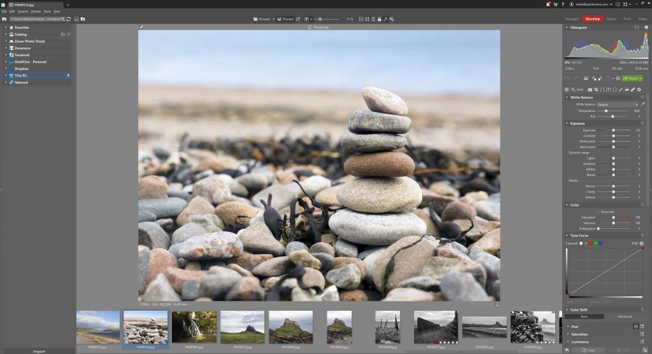Click the undo arrow at panel bottom
This screenshot has width=652, height=354.
[x=567, y=350]
